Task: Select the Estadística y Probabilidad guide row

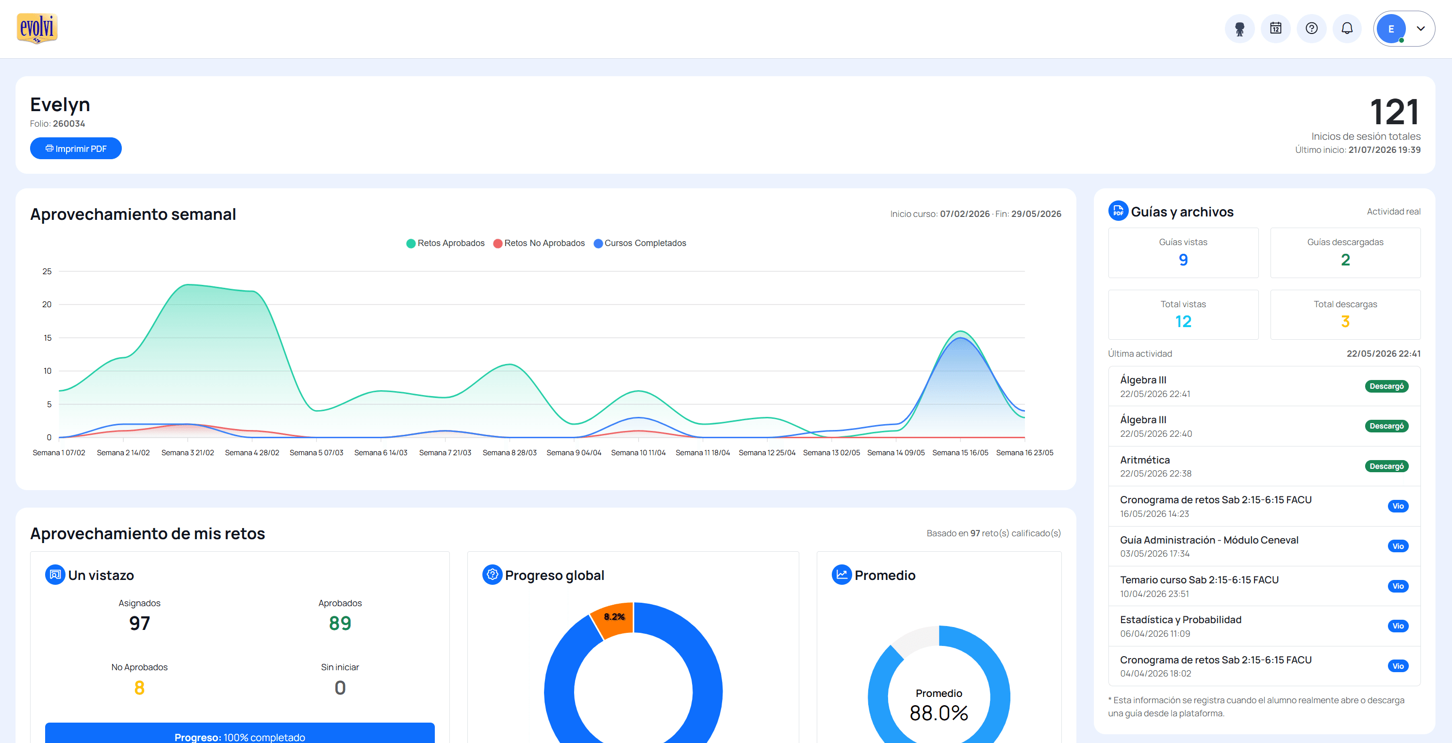Action: 1264,627
